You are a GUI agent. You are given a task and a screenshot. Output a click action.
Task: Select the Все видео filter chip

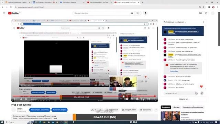point(166,107)
